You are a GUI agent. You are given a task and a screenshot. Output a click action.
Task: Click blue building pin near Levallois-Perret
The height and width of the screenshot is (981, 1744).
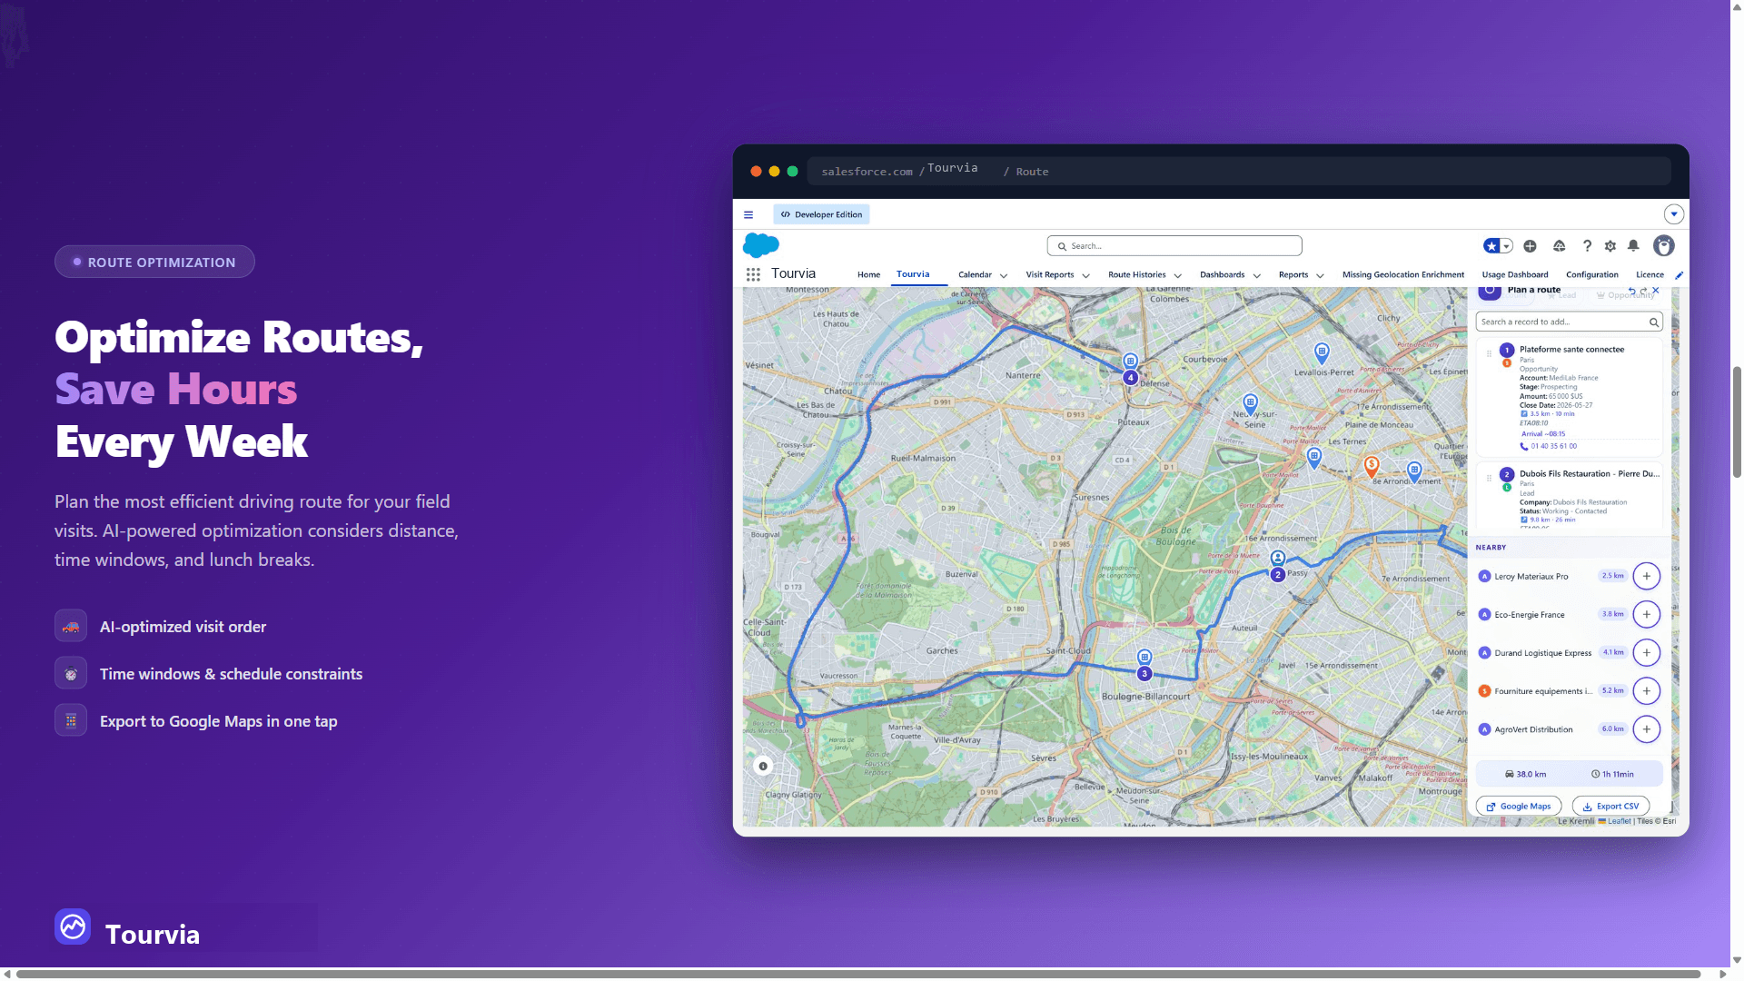[1322, 352]
